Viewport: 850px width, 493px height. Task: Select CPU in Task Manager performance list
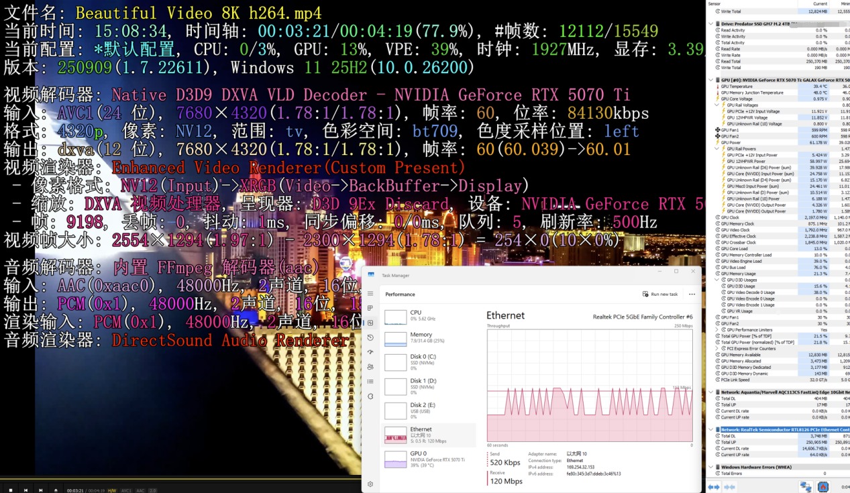[429, 316]
